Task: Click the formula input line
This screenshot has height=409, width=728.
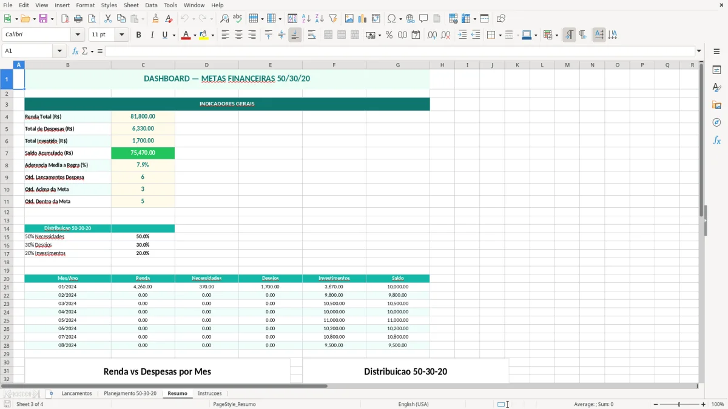Action: (x=400, y=51)
